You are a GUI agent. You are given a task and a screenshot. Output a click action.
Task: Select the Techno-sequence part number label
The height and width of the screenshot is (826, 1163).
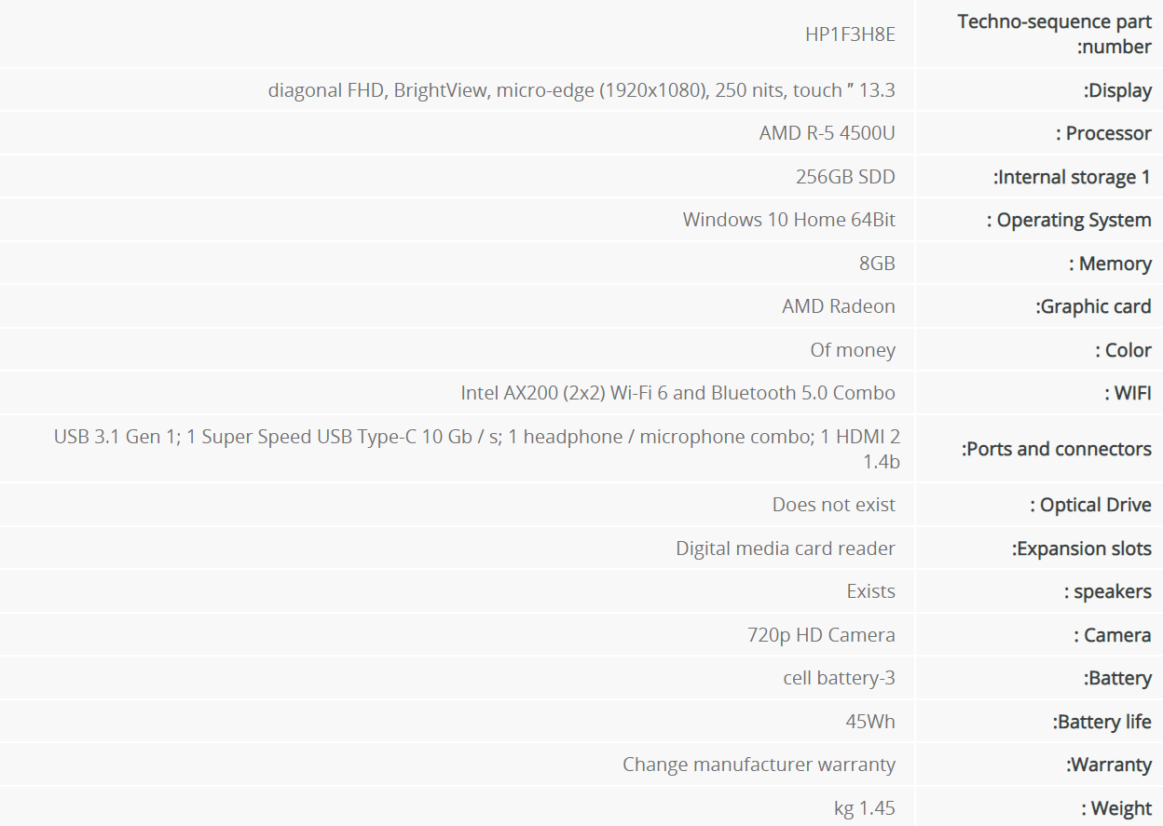coord(1054,34)
